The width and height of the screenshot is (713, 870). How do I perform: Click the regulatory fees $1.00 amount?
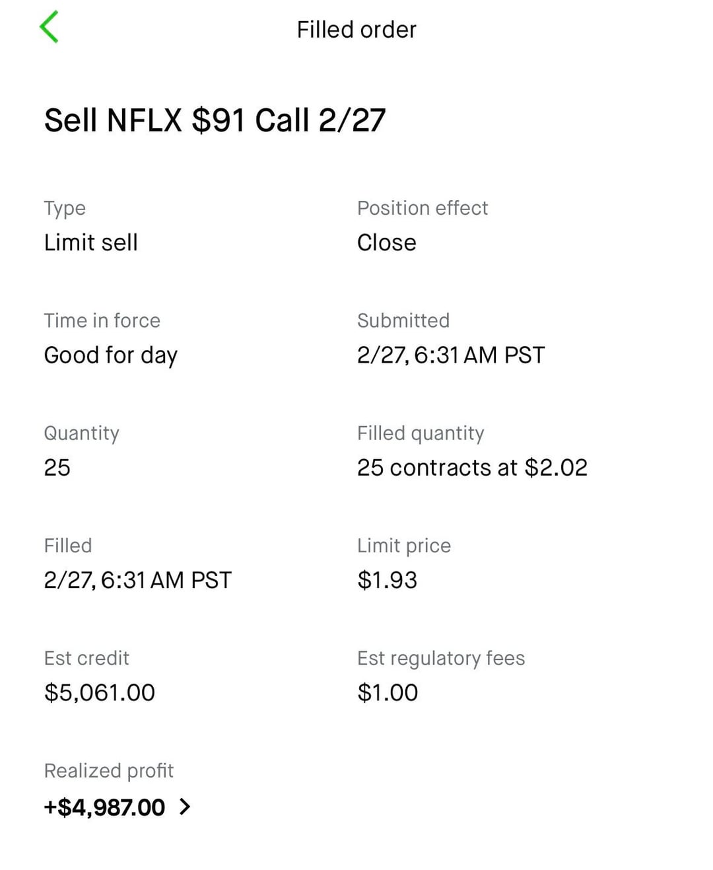[x=388, y=692]
